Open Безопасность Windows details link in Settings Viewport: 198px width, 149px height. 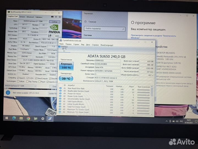153,37
